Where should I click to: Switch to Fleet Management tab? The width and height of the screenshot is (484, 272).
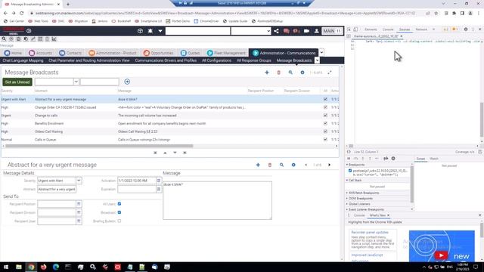click(x=226, y=53)
